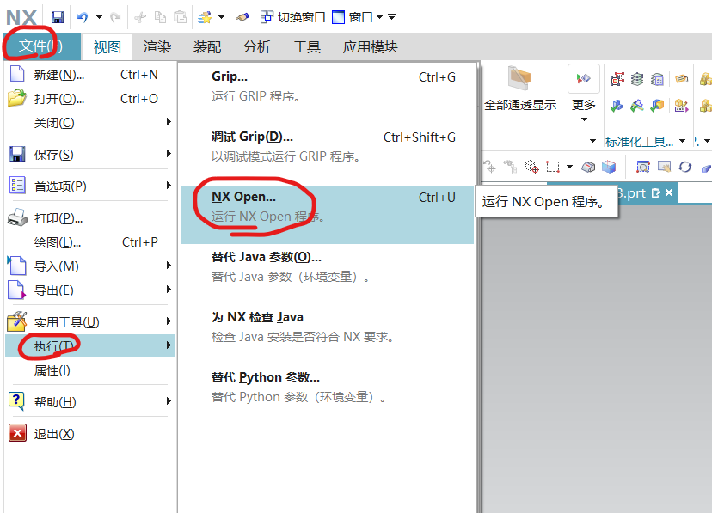The width and height of the screenshot is (712, 513).
Task: Switch to the 视图 ribbon tab
Action: coord(107,46)
